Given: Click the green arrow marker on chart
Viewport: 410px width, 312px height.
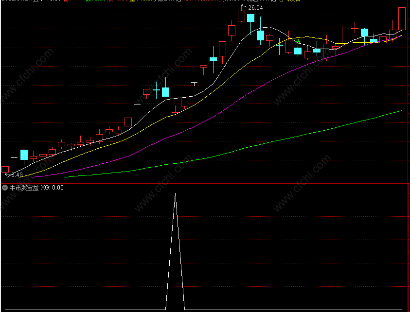Looking at the screenshot, I should (x=298, y=41).
